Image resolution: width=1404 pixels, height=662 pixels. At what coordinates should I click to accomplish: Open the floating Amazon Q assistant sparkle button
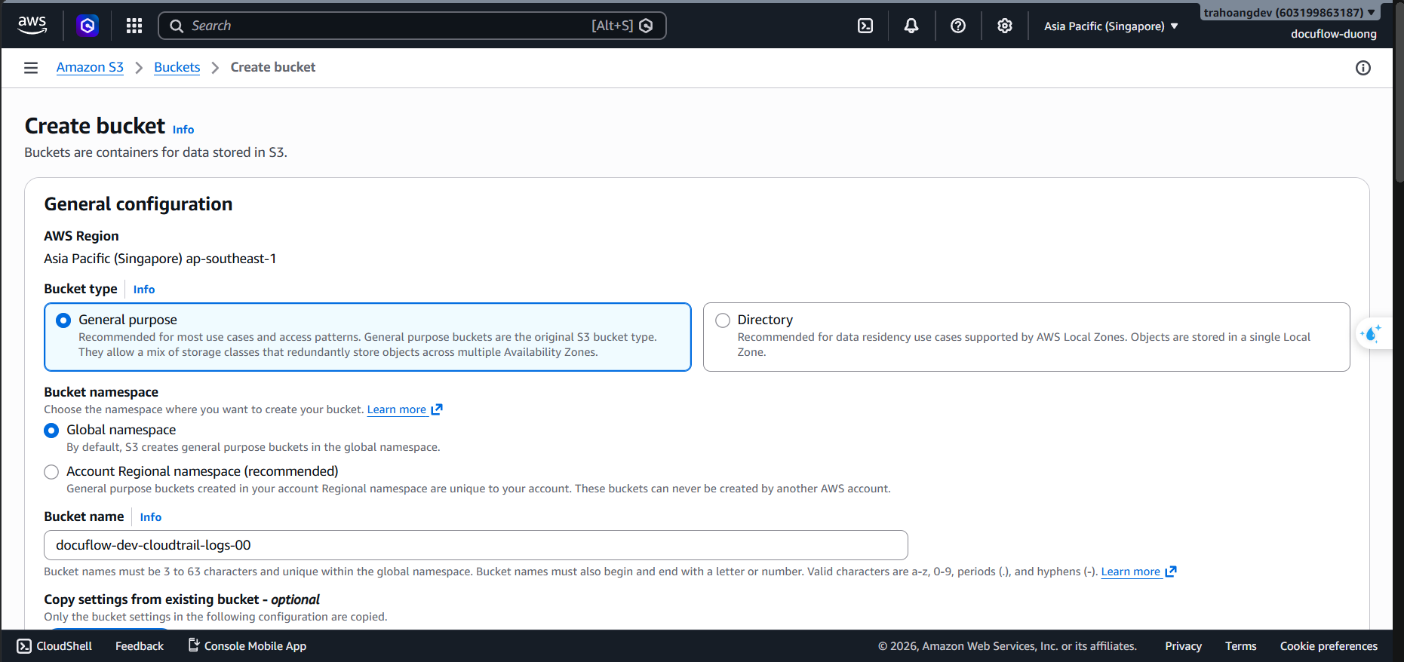tap(1372, 333)
